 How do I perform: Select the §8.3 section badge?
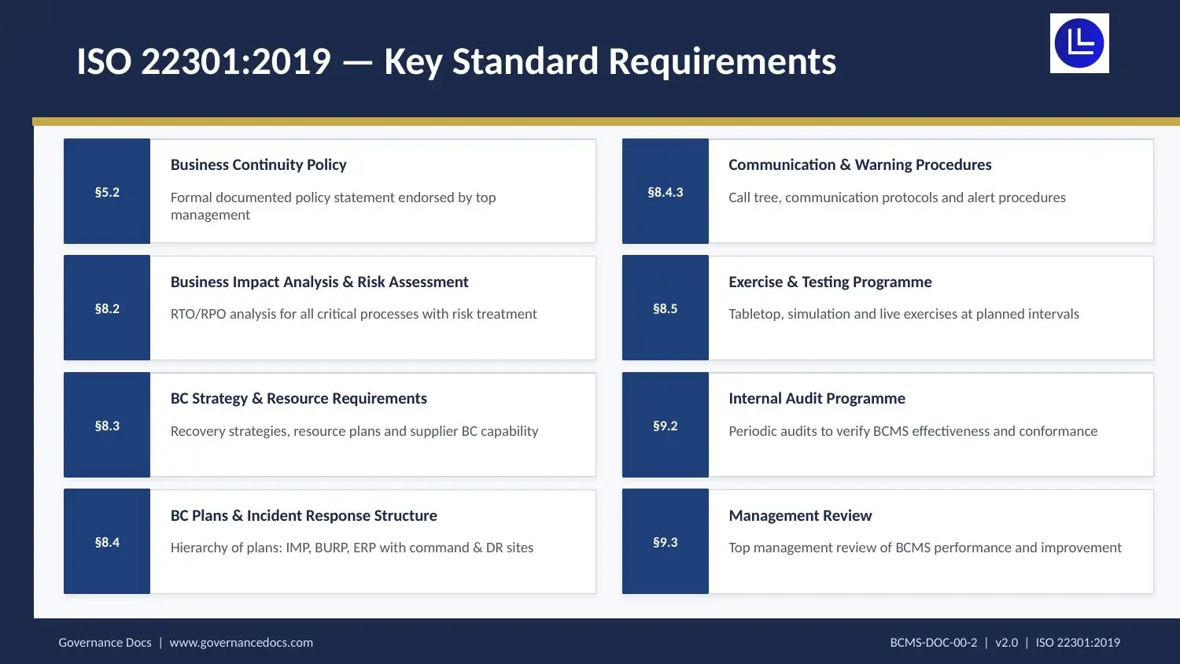(x=106, y=425)
